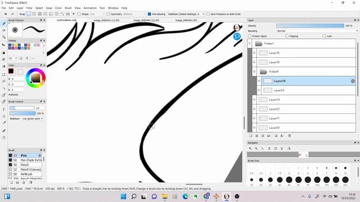Enable the Lock checkbox in Layer panel
The image size is (360, 202).
325,36
